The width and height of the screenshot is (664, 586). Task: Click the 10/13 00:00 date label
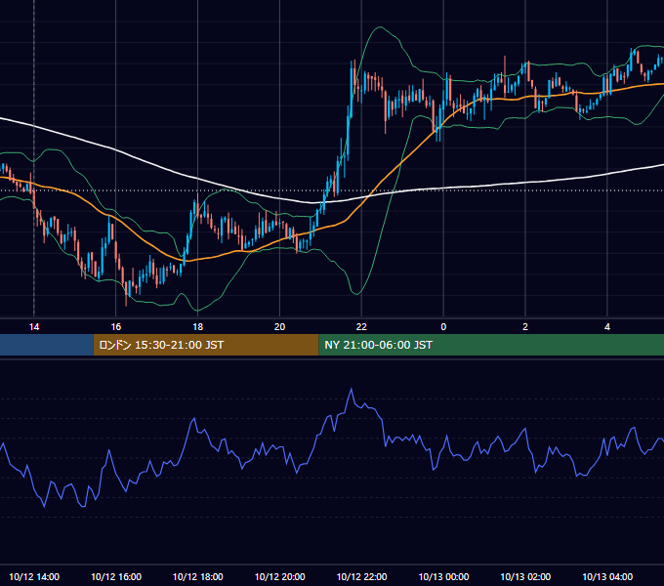pyautogui.click(x=443, y=576)
